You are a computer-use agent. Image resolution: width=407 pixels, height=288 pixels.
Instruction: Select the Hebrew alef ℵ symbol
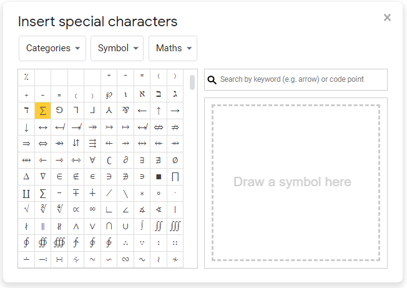click(142, 94)
